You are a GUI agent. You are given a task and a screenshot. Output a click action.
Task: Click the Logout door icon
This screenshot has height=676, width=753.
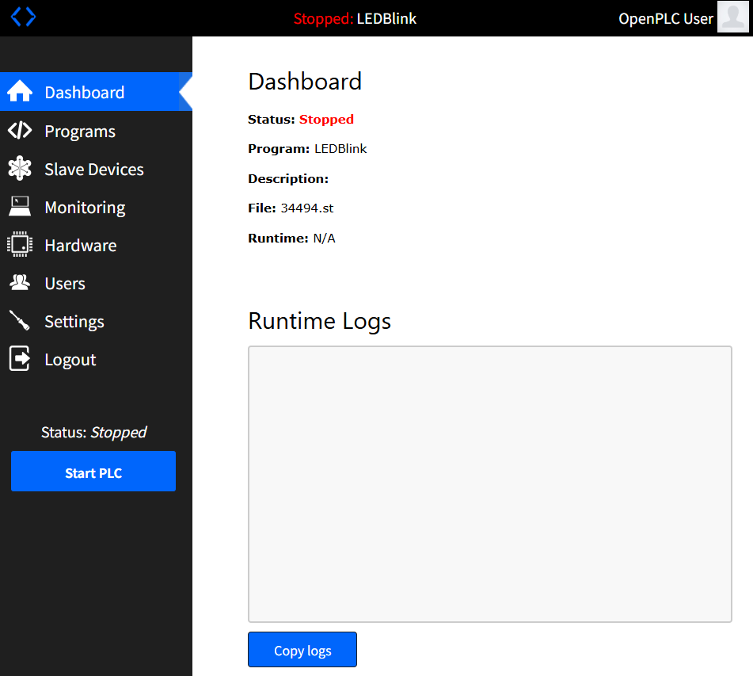pos(20,359)
